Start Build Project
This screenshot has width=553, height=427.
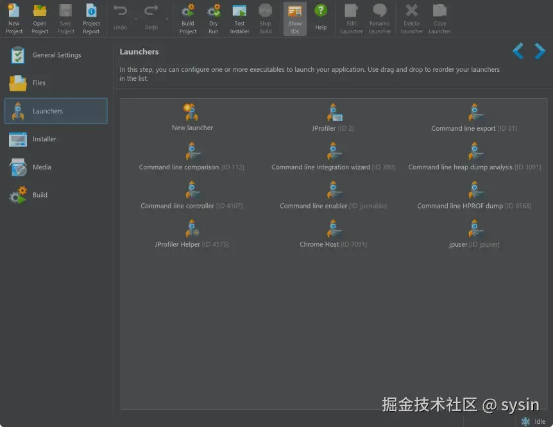(x=187, y=18)
